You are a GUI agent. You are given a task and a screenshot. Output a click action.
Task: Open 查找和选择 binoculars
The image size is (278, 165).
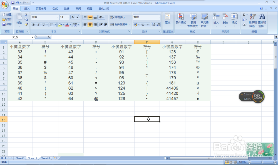[x=262, y=20]
